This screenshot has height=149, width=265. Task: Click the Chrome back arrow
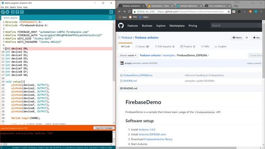pyautogui.click(x=120, y=12)
